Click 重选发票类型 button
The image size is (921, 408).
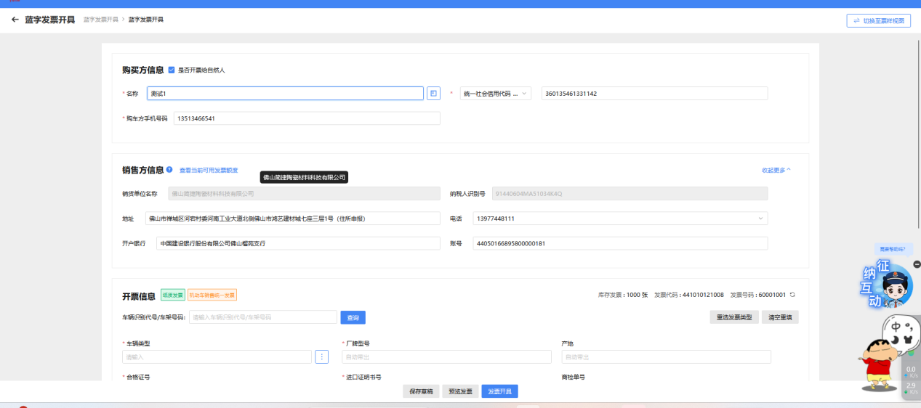tap(734, 317)
